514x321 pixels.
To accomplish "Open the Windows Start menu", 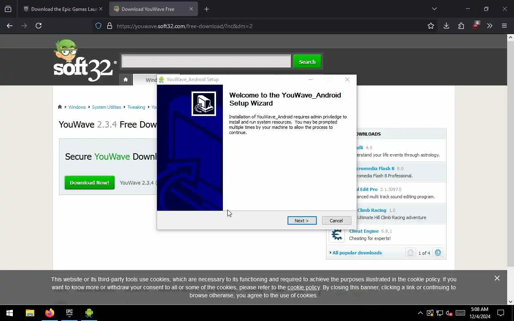I will [10, 313].
